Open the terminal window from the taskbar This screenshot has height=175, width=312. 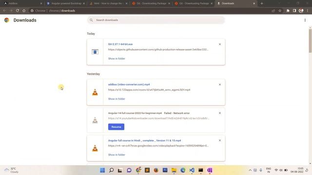200,170
